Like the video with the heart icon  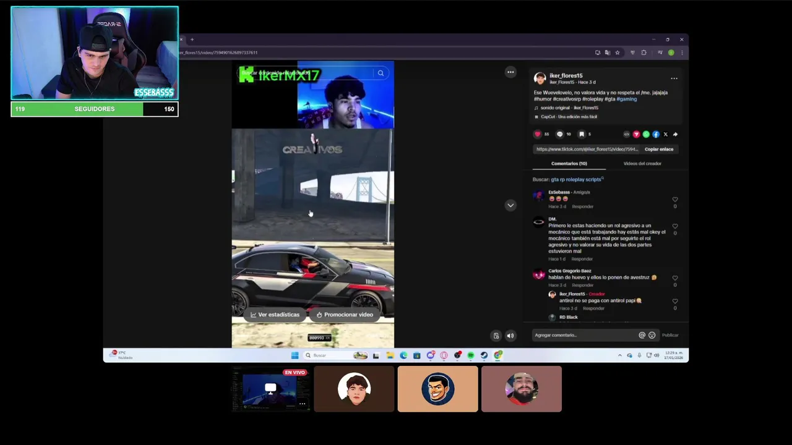pos(538,134)
